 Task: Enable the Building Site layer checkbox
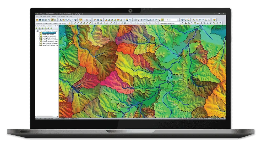40,38
